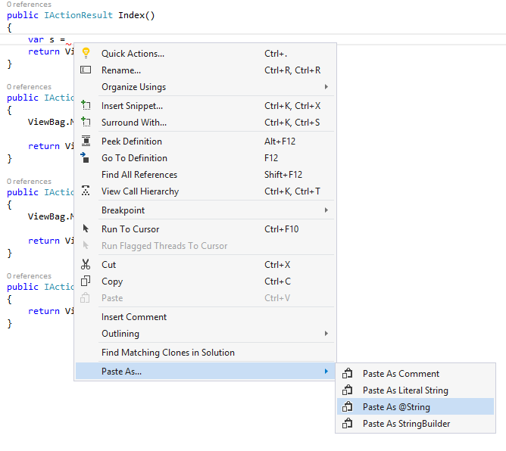Screen dimensions: 506x451
Task: Click the '0 references' link above Index()
Action: point(29,5)
